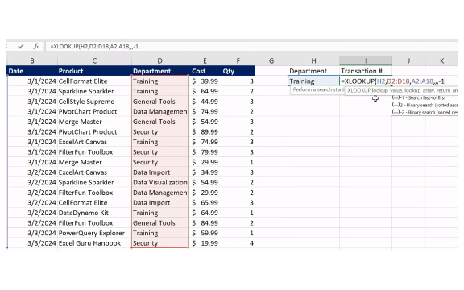Select Training cell beside DataDynamo Kit
The height and width of the screenshot is (290, 464).
click(159, 213)
